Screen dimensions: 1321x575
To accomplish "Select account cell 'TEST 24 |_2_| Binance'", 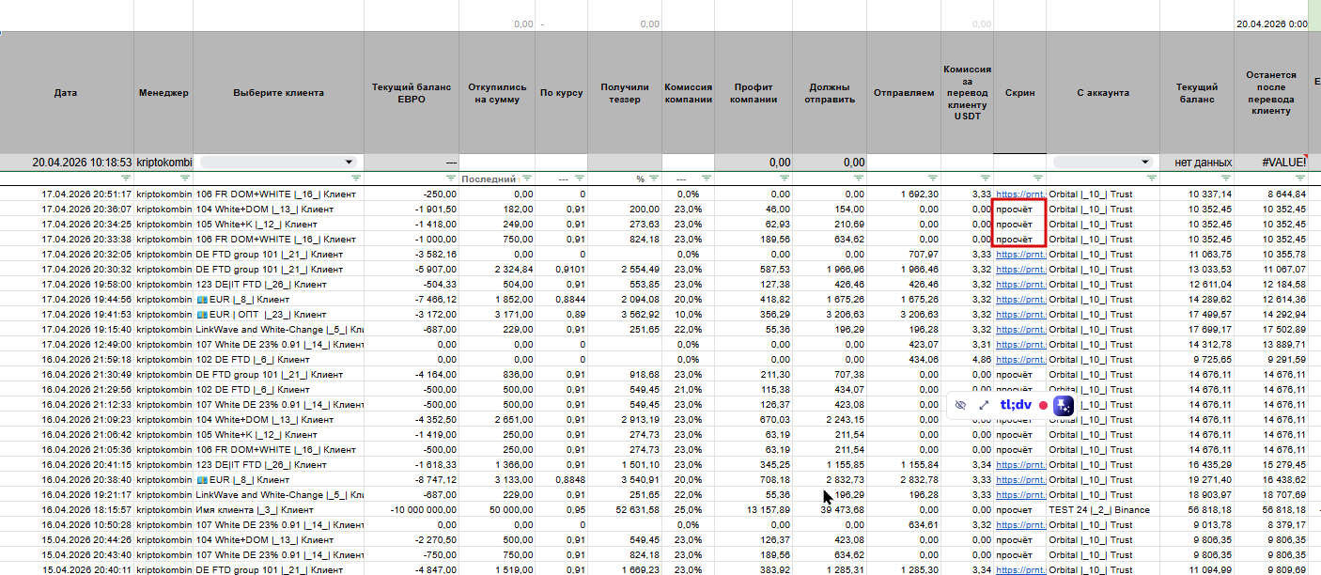I will 1103,509.
